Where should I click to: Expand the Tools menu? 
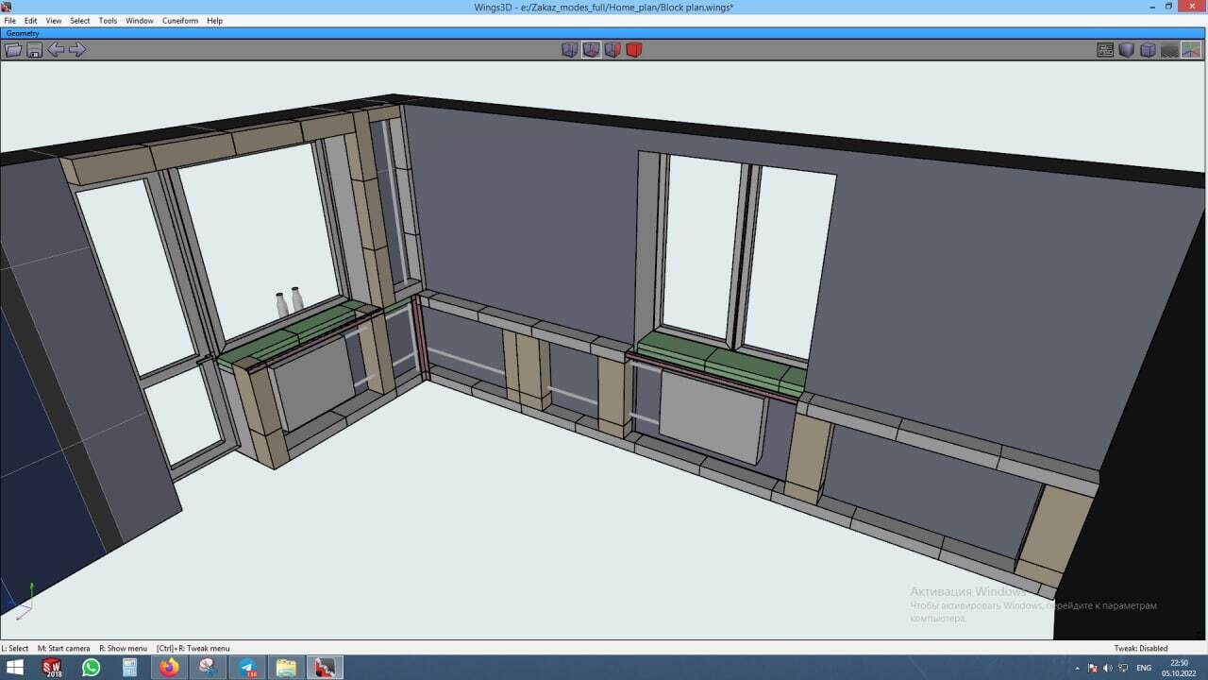point(108,21)
